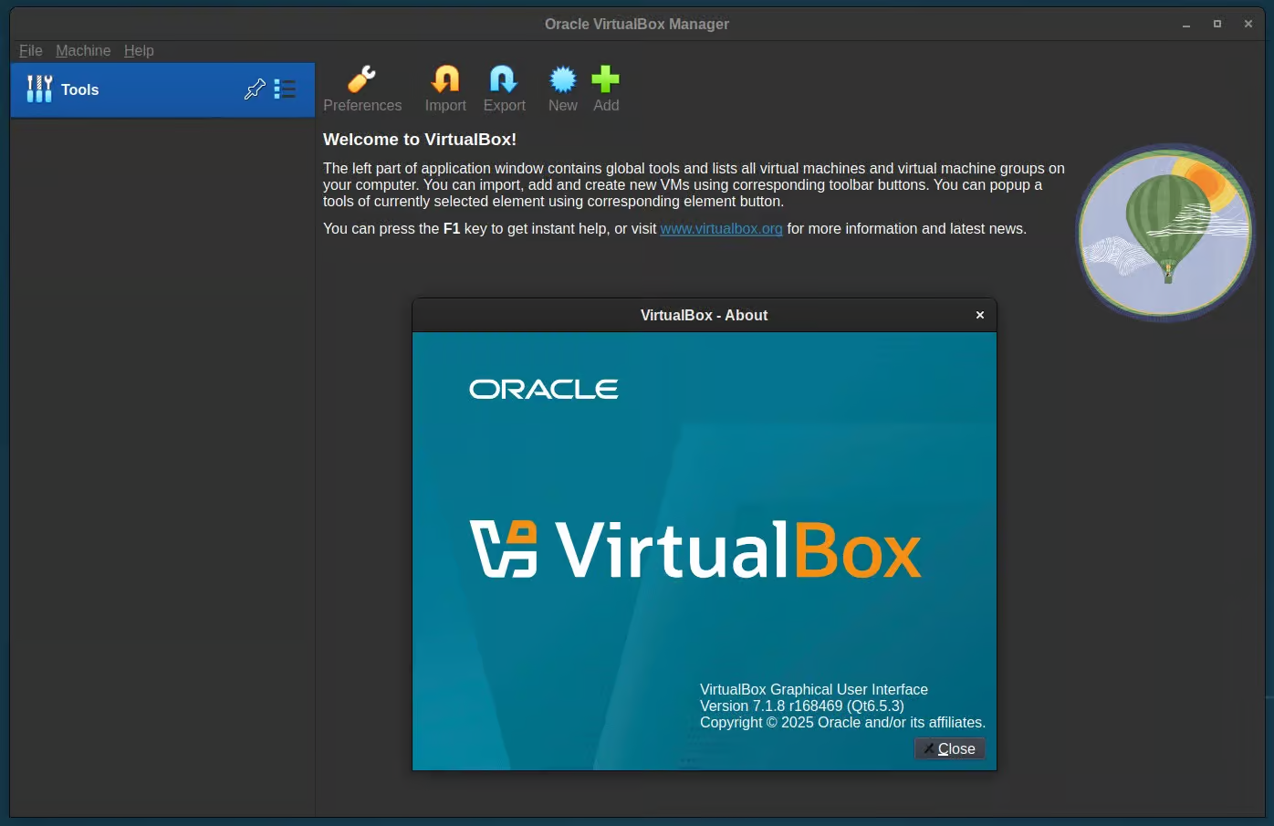Dismiss About dialog via title bar X
Image resolution: width=1274 pixels, height=826 pixels.
pyautogui.click(x=979, y=315)
